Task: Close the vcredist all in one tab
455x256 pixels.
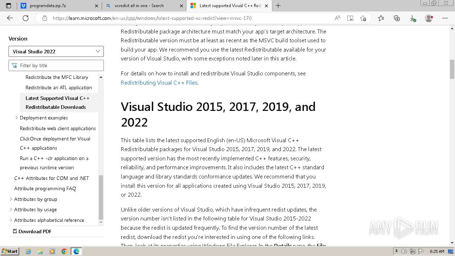Action: click(181, 6)
